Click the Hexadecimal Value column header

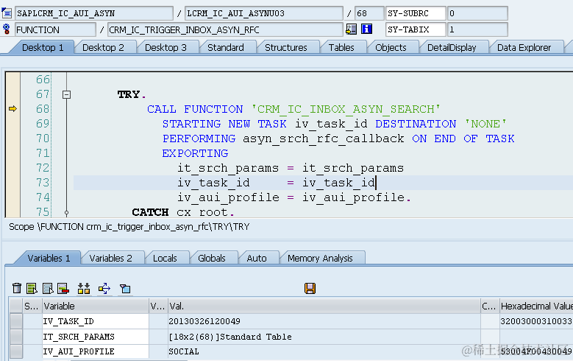coord(536,306)
